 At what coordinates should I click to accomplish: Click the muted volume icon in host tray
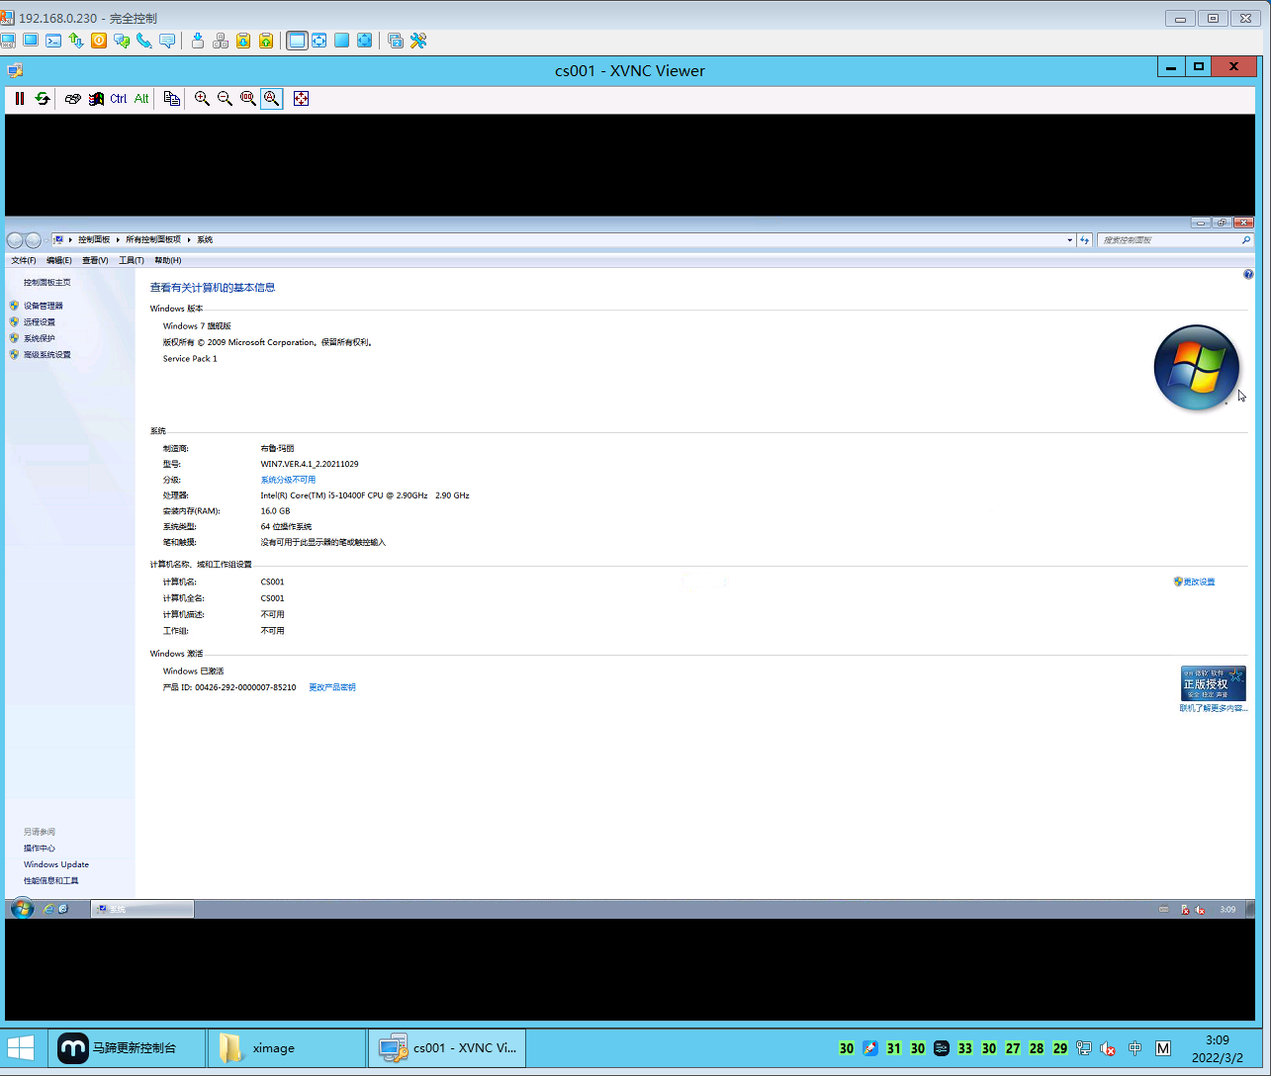(x=1109, y=1048)
